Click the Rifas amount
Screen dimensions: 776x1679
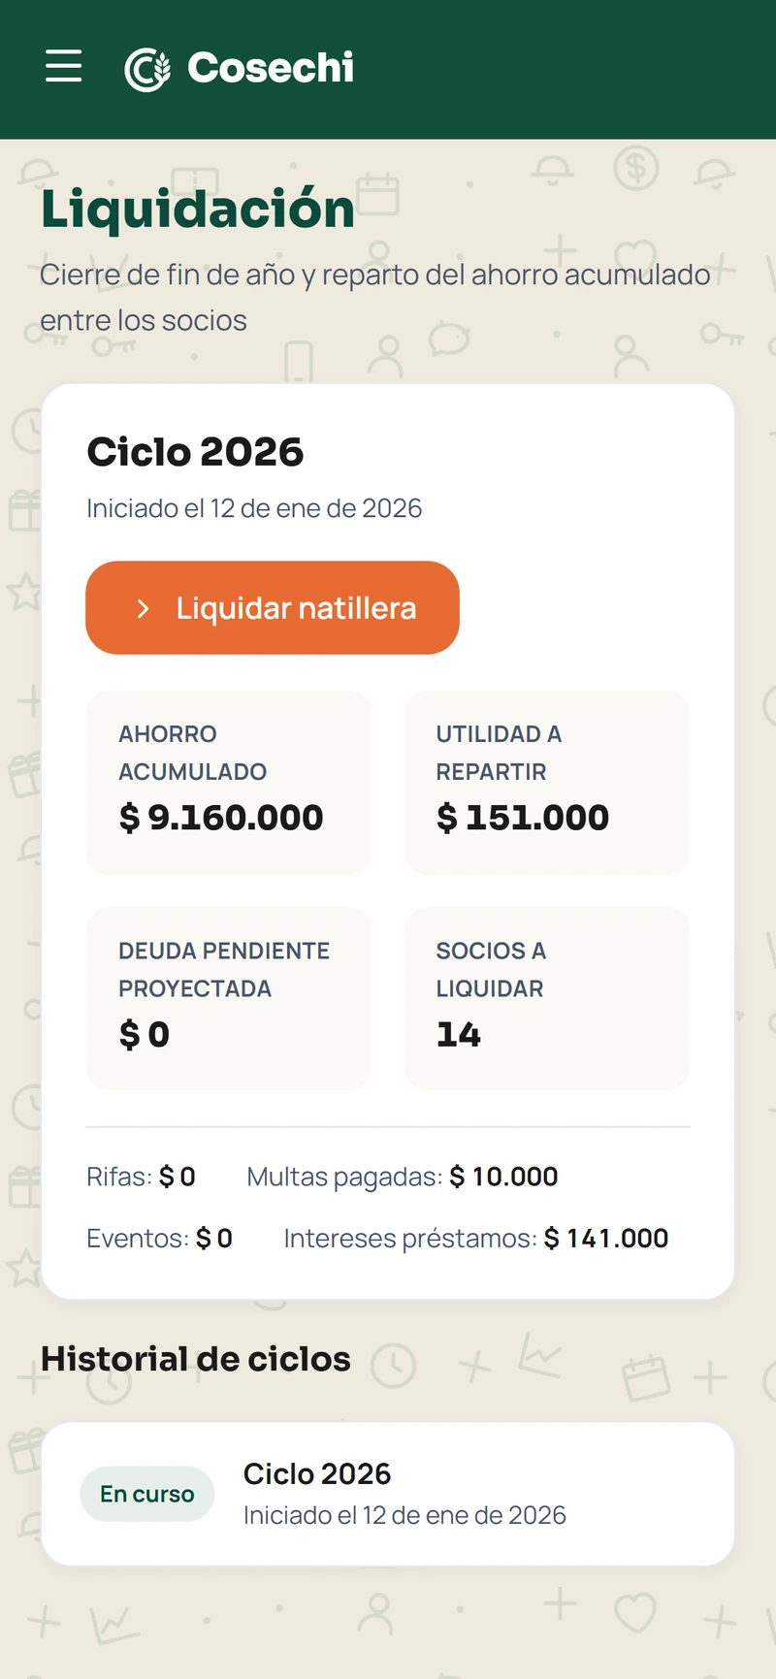tap(178, 1177)
